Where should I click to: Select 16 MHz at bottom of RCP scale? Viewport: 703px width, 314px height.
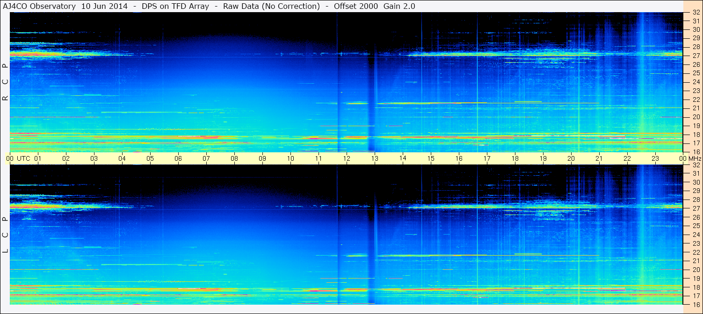tap(696, 152)
